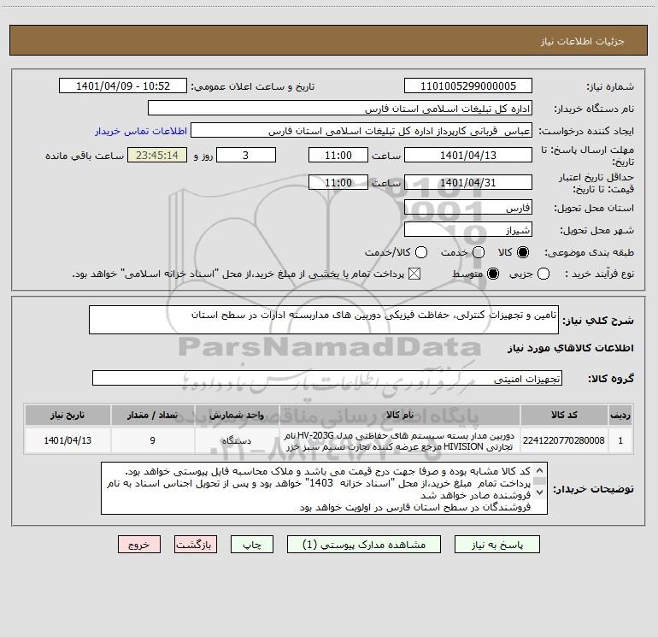
Task: Click the response deadline hour 11:00 field
Action: (x=338, y=155)
